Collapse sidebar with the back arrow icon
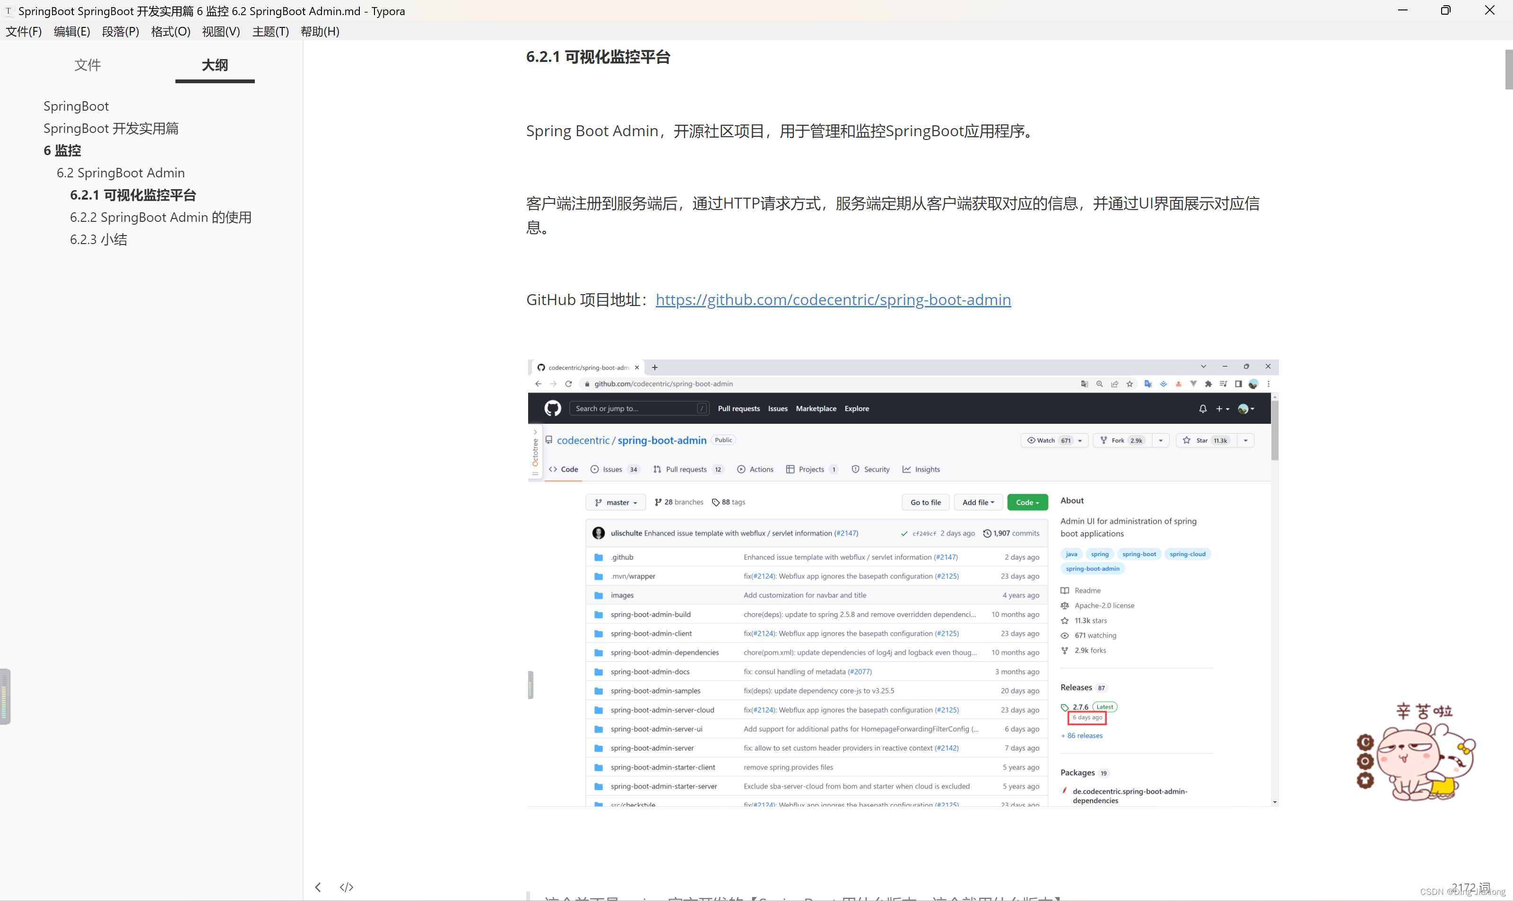 click(318, 887)
